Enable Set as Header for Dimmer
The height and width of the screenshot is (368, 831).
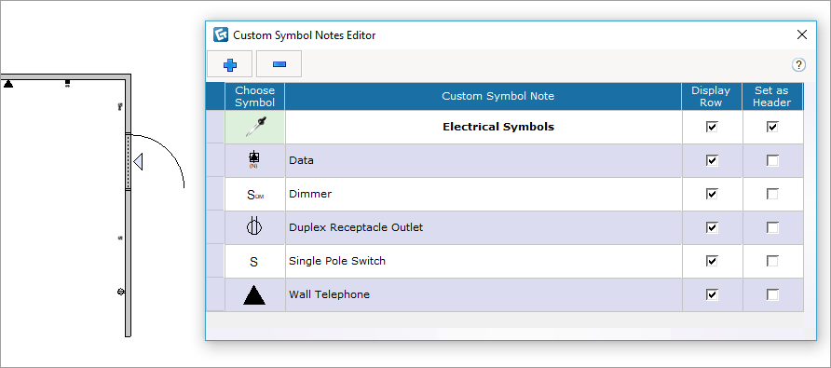click(772, 194)
